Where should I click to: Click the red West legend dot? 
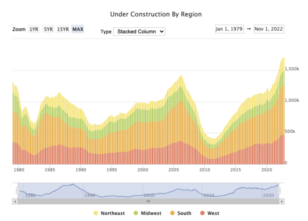[x=202, y=213]
